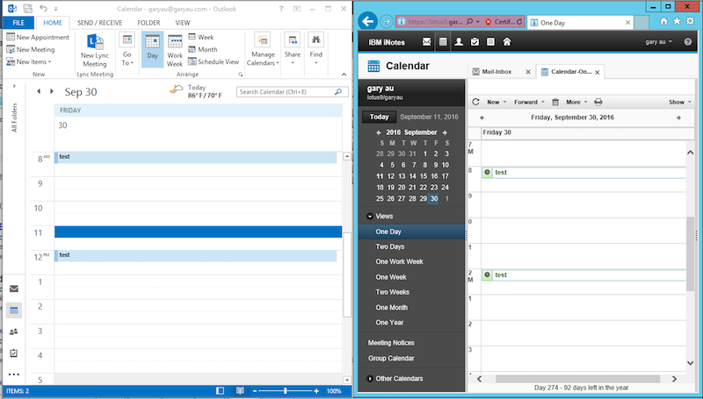Switch to Reading view in status bar

point(240,391)
